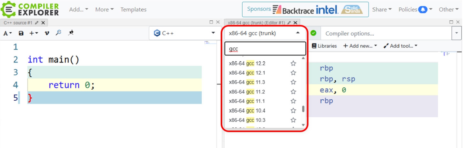Visit the Intel sponsor link
The height and width of the screenshot is (148, 463).
point(327,10)
